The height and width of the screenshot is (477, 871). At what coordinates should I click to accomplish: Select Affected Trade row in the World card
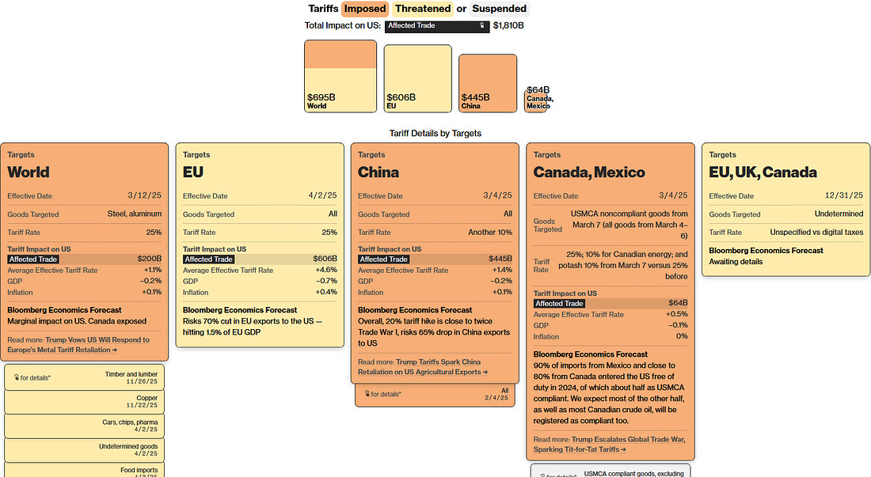pos(84,259)
